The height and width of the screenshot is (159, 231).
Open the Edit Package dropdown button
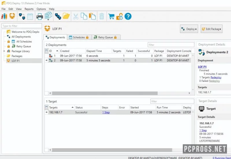pos(211,29)
